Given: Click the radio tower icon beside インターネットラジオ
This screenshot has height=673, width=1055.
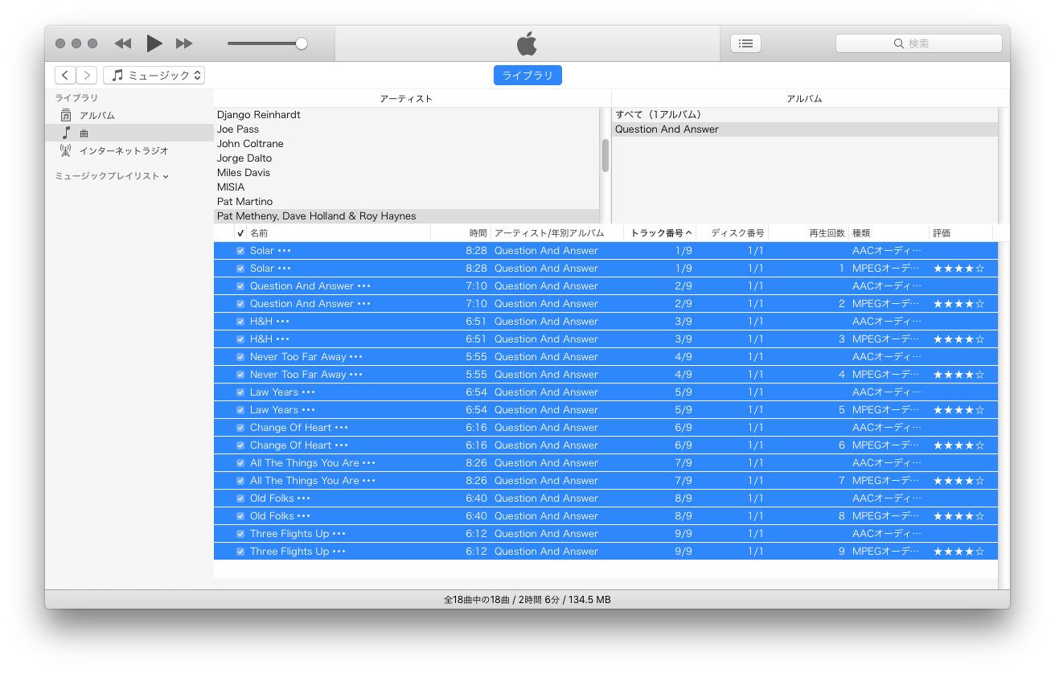Looking at the screenshot, I should click(66, 151).
